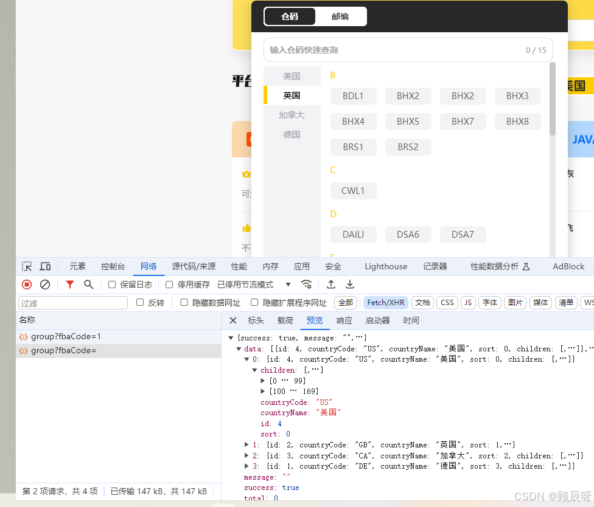The height and width of the screenshot is (507, 594).
Task: Toggle the 反转 checkbox
Action: pyautogui.click(x=140, y=302)
